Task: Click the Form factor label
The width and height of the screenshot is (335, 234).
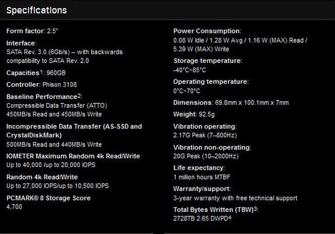Action: 24,31
